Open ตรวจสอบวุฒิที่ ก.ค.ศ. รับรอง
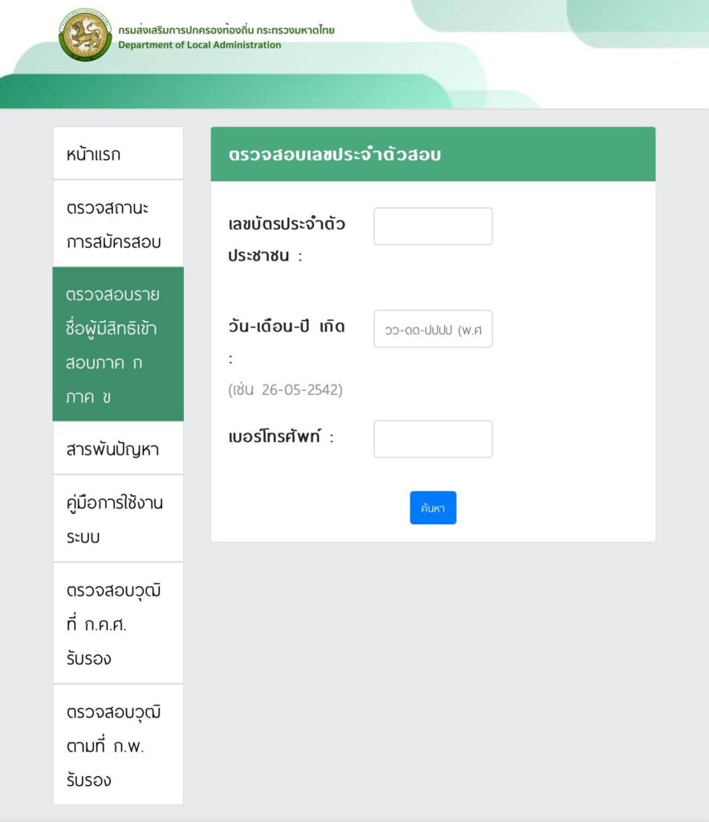709x822 pixels. coord(118,623)
